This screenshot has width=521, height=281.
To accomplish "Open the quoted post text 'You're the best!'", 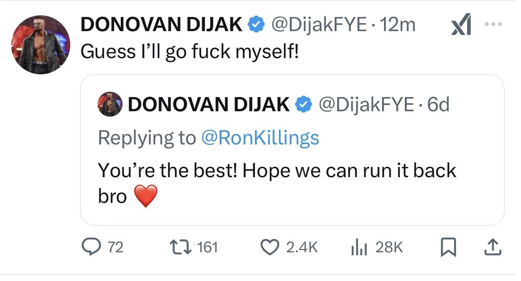I will (277, 171).
